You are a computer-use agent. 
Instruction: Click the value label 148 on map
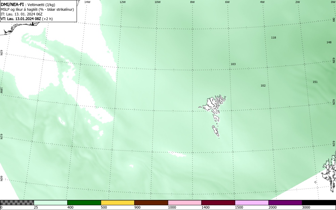(329, 42)
